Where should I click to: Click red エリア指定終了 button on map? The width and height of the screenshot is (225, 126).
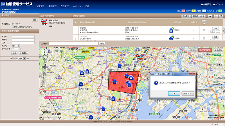[x=205, y=50]
